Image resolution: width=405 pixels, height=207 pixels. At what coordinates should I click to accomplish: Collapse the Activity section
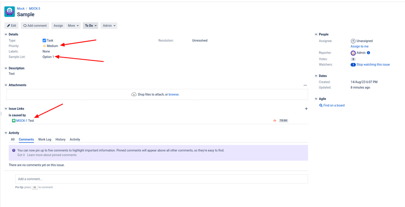[6, 133]
